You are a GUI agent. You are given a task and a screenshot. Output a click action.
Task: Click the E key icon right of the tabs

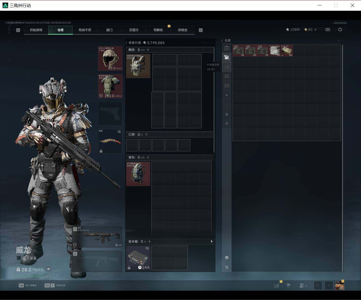pos(201,30)
